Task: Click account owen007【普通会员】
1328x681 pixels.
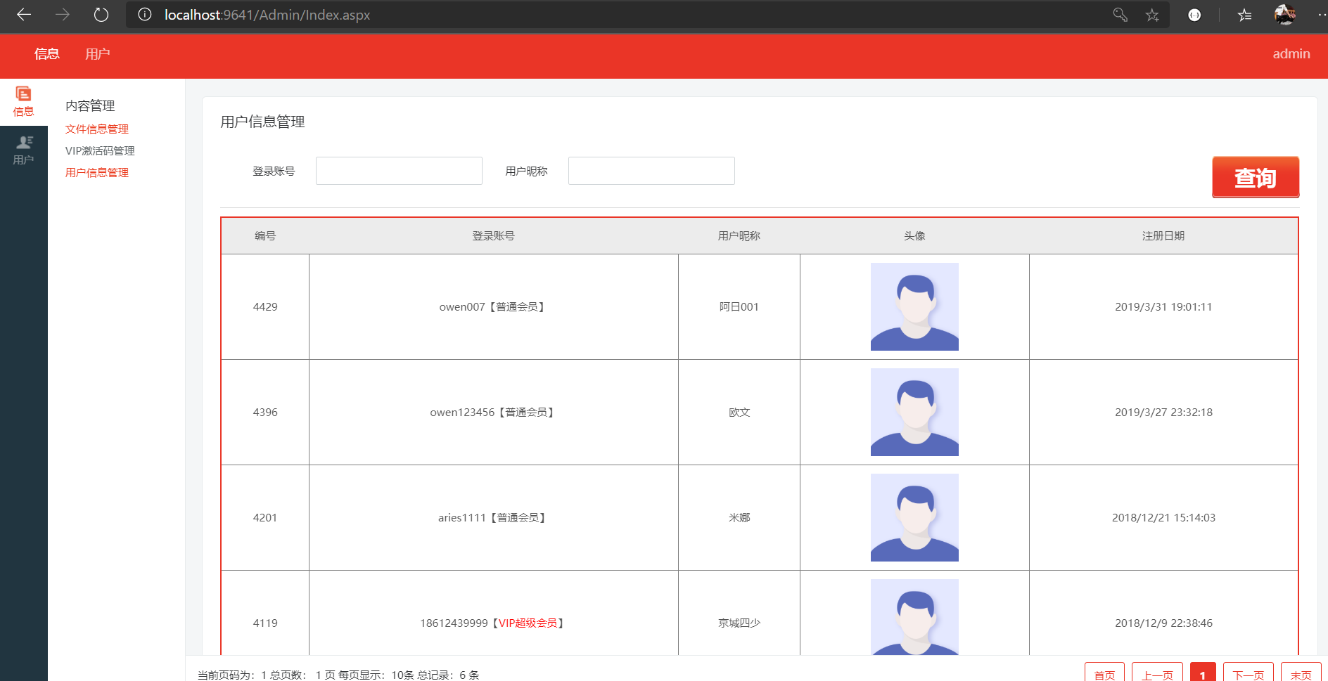Action: pyautogui.click(x=493, y=307)
